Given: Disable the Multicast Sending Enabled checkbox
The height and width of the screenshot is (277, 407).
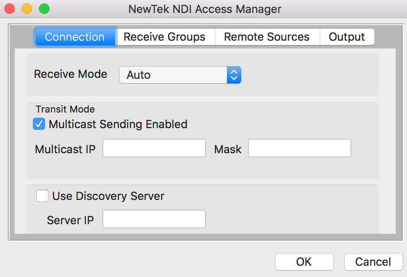Looking at the screenshot, I should (39, 124).
